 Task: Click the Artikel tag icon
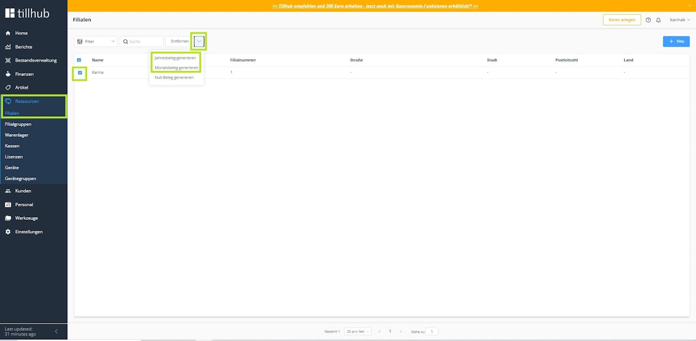coord(8,87)
